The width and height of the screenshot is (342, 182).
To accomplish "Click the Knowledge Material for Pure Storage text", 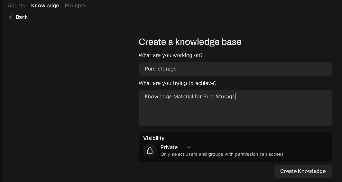I will click(x=190, y=96).
